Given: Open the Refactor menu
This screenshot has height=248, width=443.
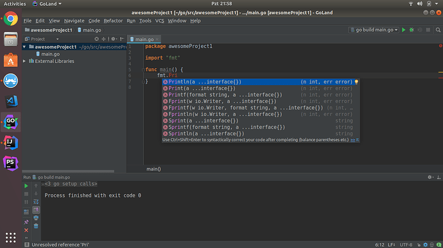Looking at the screenshot, I should tap(113, 21).
